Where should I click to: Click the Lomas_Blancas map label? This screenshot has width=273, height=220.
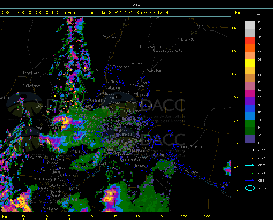pos(191,147)
